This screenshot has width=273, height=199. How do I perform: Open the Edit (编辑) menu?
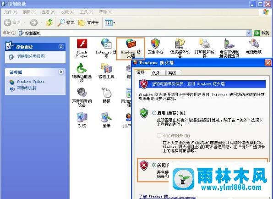pyautogui.click(x=29, y=12)
